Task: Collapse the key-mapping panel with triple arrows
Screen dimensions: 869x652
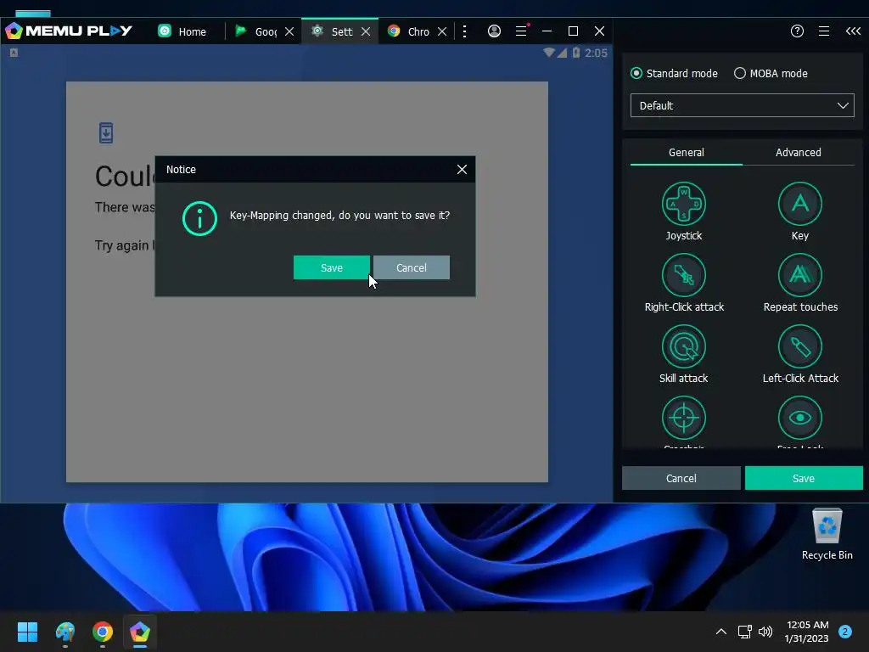Action: coord(853,31)
